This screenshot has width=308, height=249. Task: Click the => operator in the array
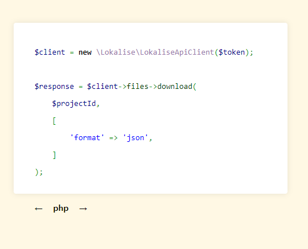113,138
